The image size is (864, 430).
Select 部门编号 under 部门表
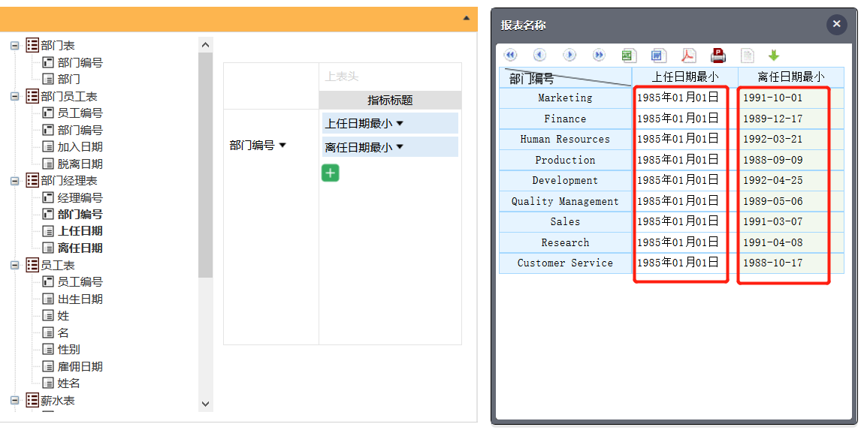click(x=80, y=63)
